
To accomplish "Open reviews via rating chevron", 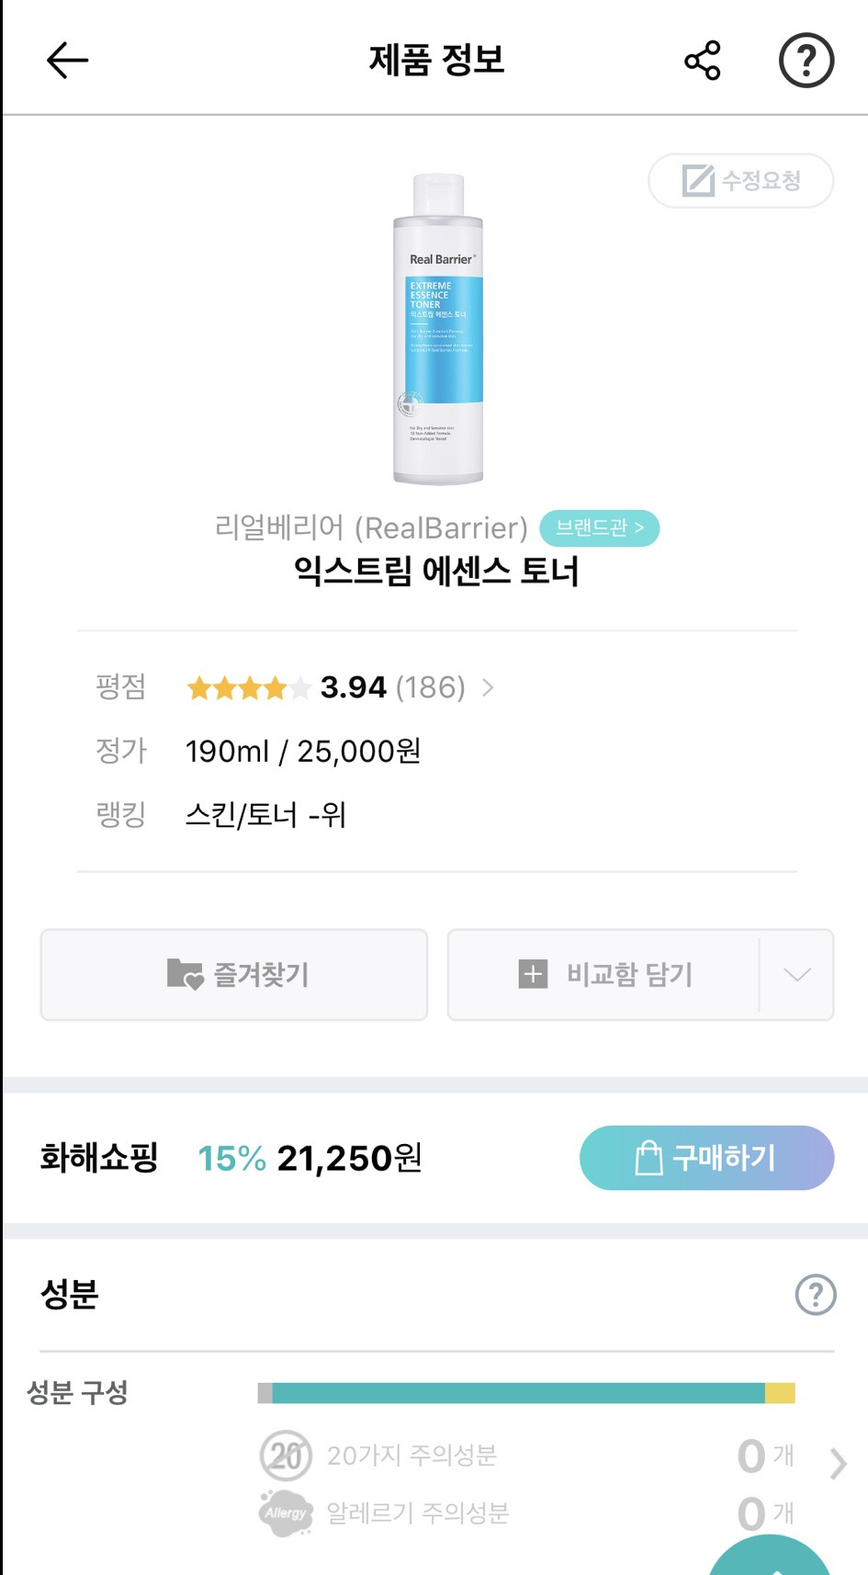I will point(488,687).
